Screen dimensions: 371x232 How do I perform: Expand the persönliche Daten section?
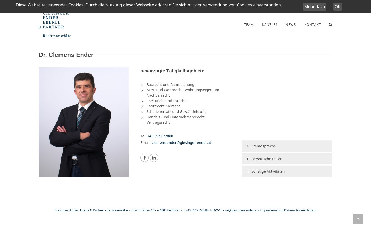[287, 159]
